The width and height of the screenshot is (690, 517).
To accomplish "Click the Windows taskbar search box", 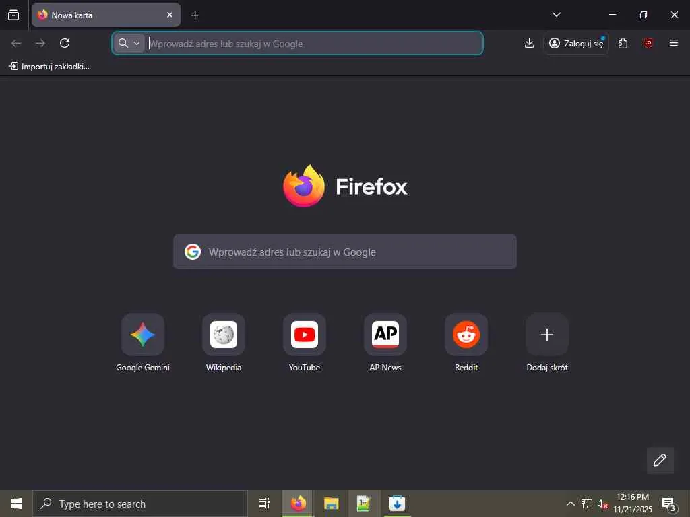I will click(140, 504).
